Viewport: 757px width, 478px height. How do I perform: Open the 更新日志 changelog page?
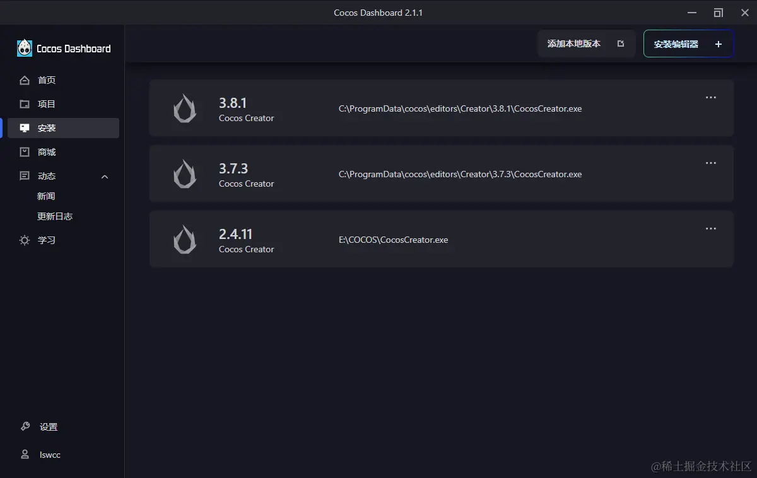pos(55,216)
